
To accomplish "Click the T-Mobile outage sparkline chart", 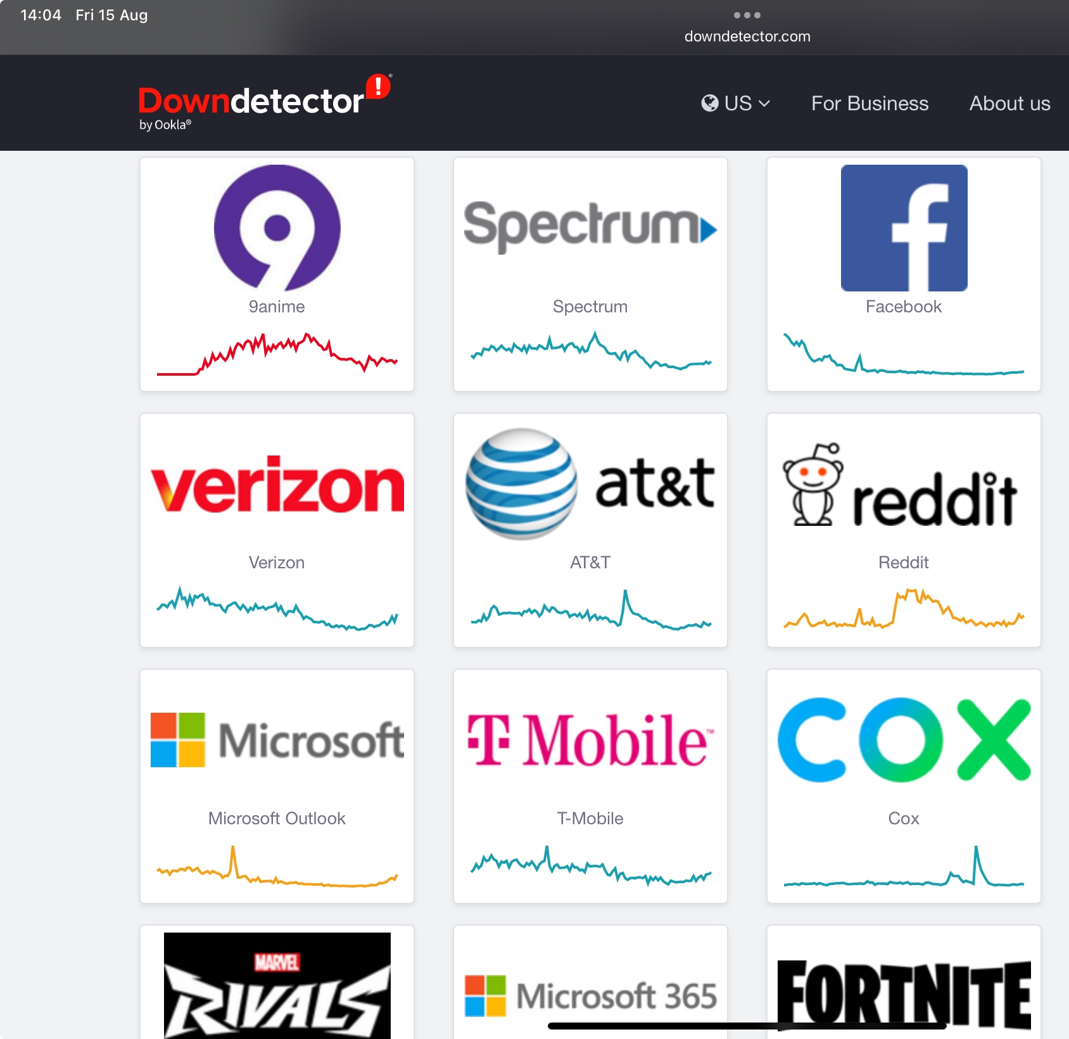I will 591,866.
